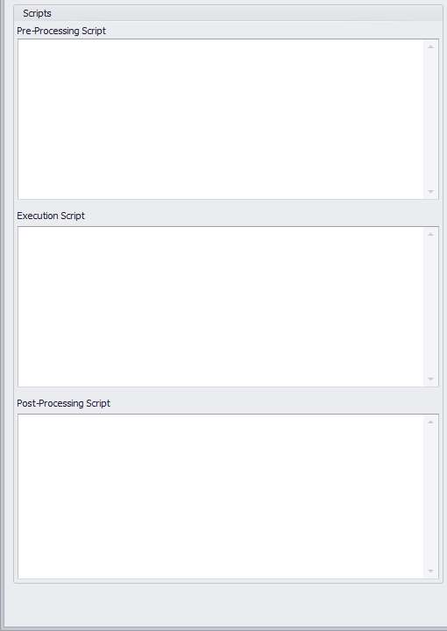
Task: Click the Pre-Processing Script label
Action: 61,31
